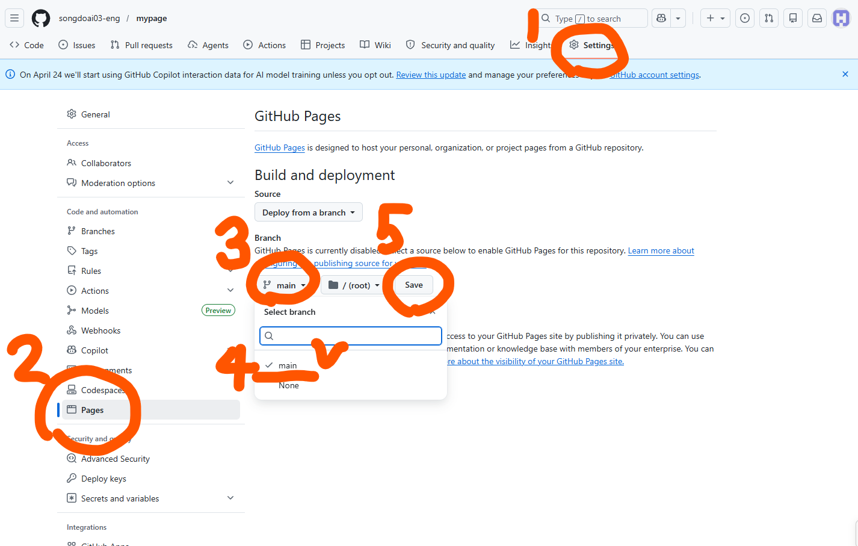Open Codespaces settings in sidebar
The height and width of the screenshot is (546, 858).
point(151,390)
